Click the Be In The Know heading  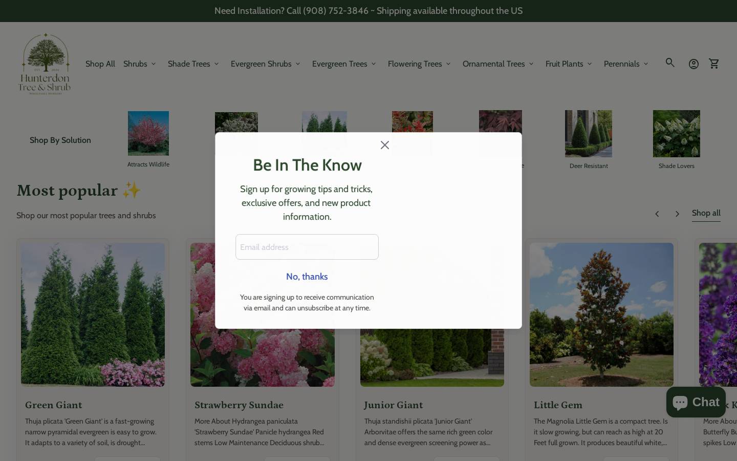pos(307,165)
